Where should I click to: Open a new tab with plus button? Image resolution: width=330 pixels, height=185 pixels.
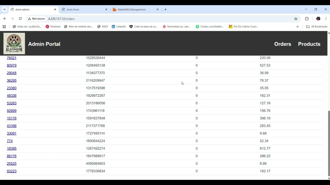point(166,10)
